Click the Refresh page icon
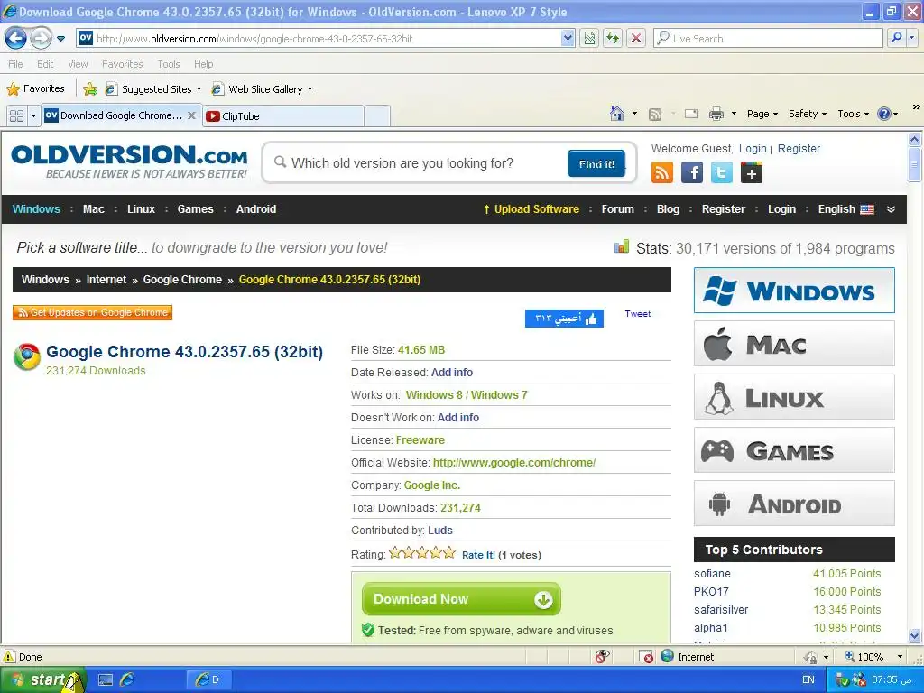The width and height of the screenshot is (924, 693). click(613, 38)
